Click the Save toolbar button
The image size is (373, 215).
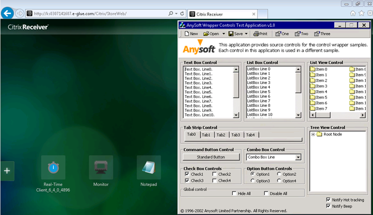(x=236, y=34)
